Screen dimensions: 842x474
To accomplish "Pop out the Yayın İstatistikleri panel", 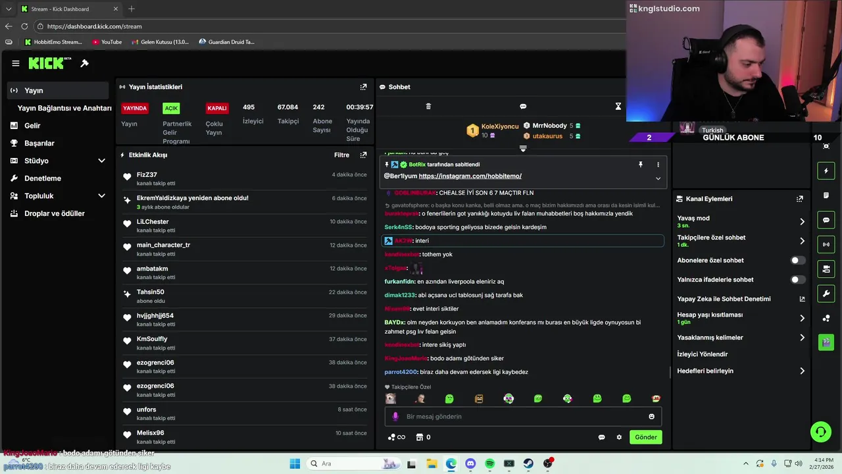I will coord(363,87).
